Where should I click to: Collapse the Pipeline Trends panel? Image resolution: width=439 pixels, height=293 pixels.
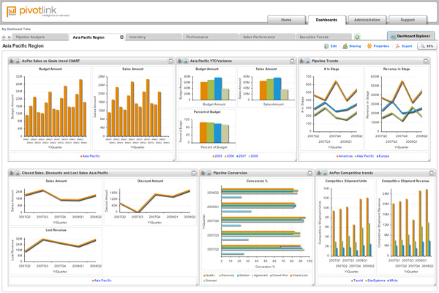point(427,61)
